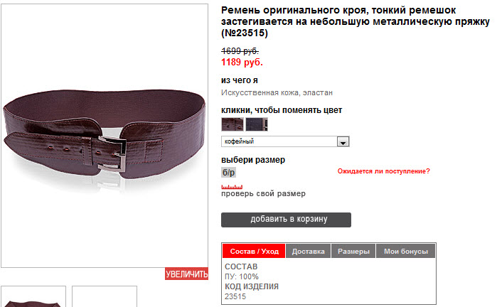Switch to the Размеры tab
The width and height of the screenshot is (497, 307).
coord(353,251)
